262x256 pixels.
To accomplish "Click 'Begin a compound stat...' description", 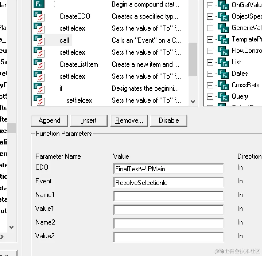I will click(x=145, y=4).
